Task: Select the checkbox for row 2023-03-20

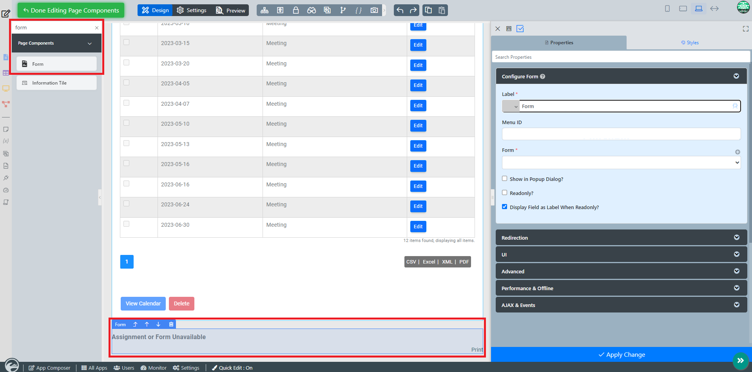Action: point(126,63)
